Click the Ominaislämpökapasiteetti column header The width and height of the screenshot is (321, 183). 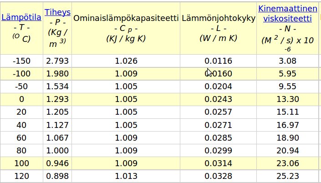click(x=126, y=18)
